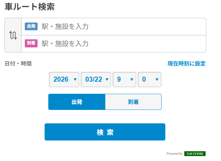
Task: Click the blue 出発 badge icon
Action: [x=31, y=27]
